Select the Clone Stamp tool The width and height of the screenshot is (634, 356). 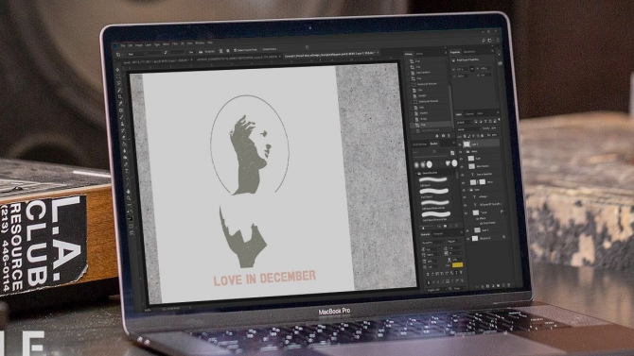[122, 124]
